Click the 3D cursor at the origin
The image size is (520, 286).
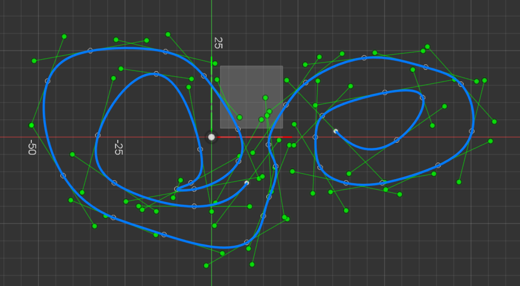click(x=212, y=137)
